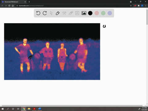Pick the green pen color
The height and width of the screenshot is (111, 148).
(x=103, y=13)
